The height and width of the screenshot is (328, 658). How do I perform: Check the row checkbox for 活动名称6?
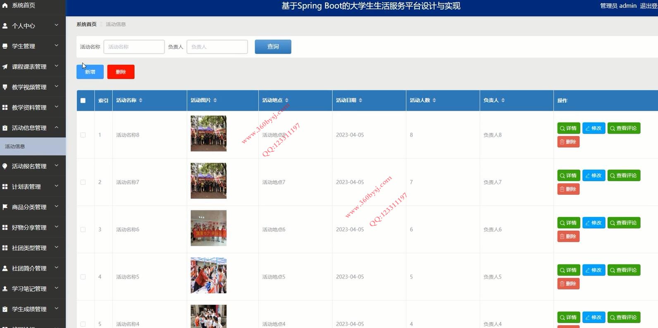pyautogui.click(x=83, y=229)
